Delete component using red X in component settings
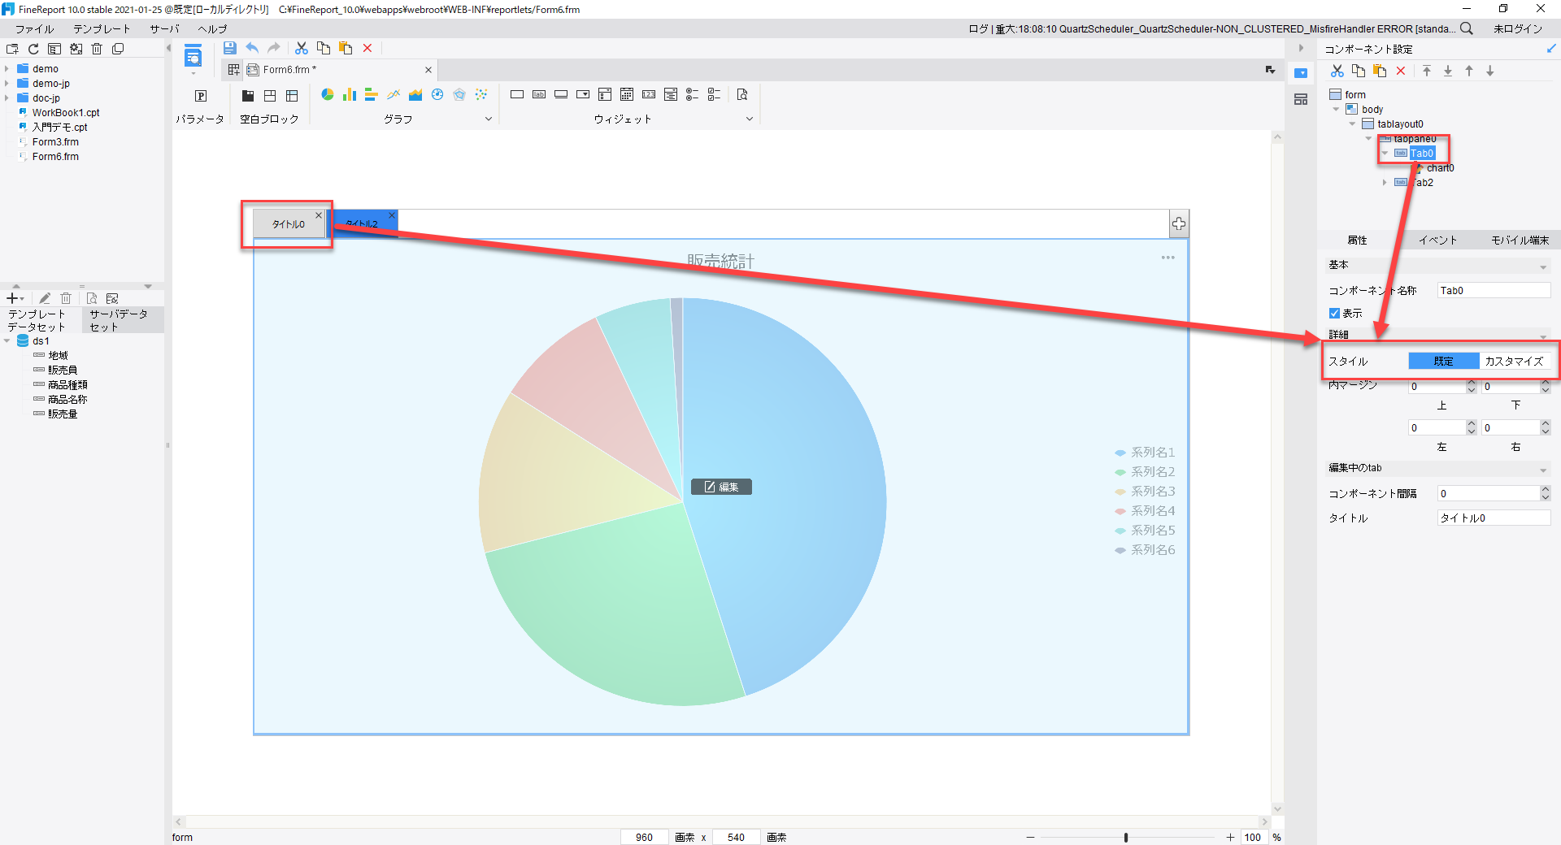This screenshot has width=1561, height=845. (x=1401, y=71)
